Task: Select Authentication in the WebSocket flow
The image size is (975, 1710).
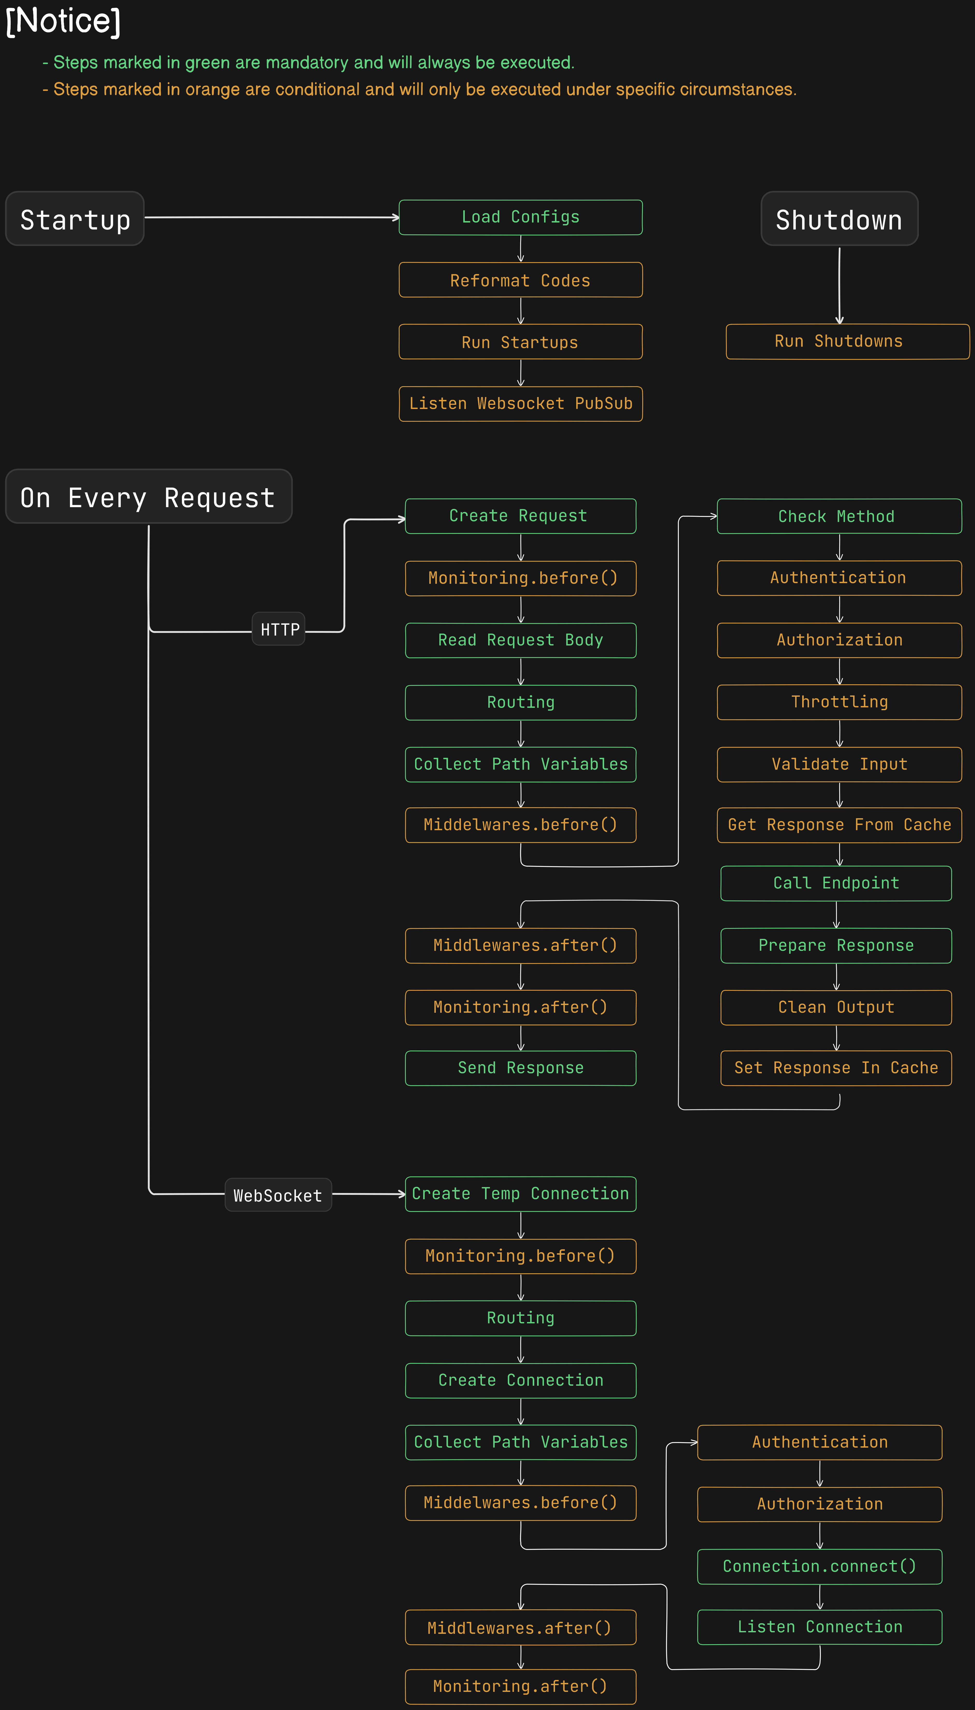Action: [820, 1442]
